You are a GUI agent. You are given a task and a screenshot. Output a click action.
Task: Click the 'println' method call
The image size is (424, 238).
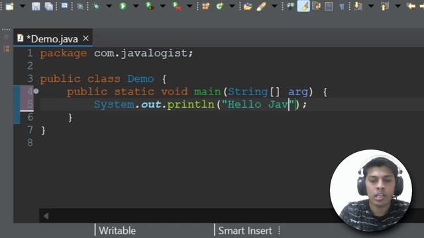click(191, 104)
